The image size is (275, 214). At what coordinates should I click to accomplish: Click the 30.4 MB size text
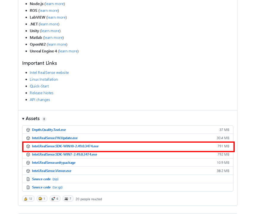[223, 138]
